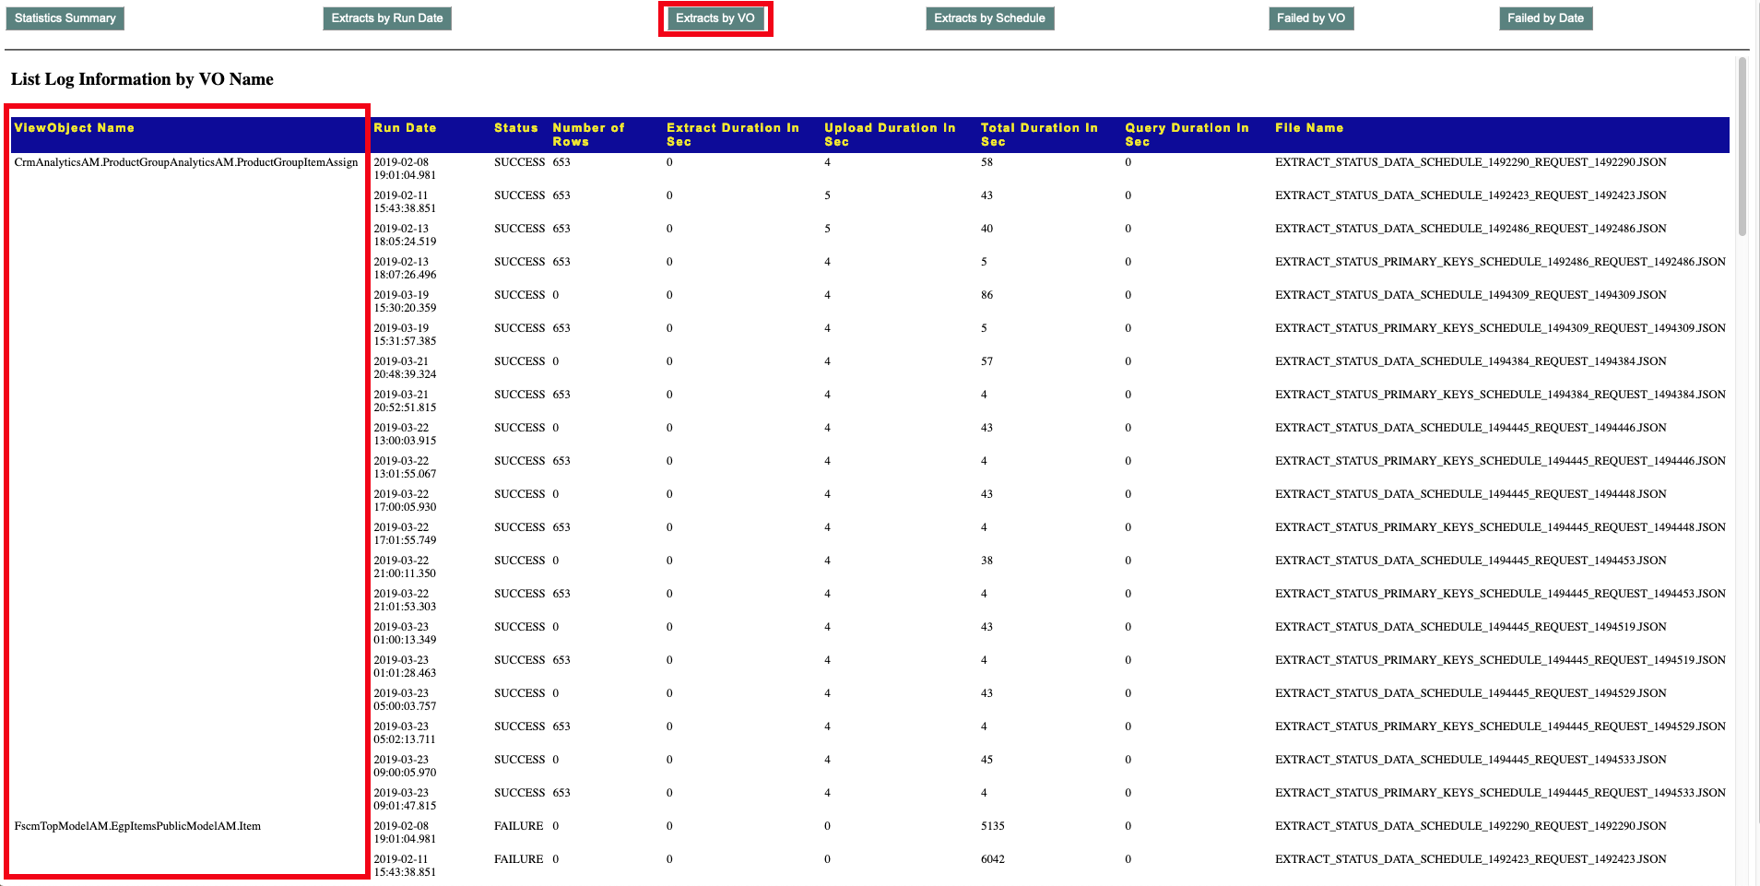This screenshot has height=886, width=1760.
Task: Select the Extracts by VO button
Action: (715, 18)
